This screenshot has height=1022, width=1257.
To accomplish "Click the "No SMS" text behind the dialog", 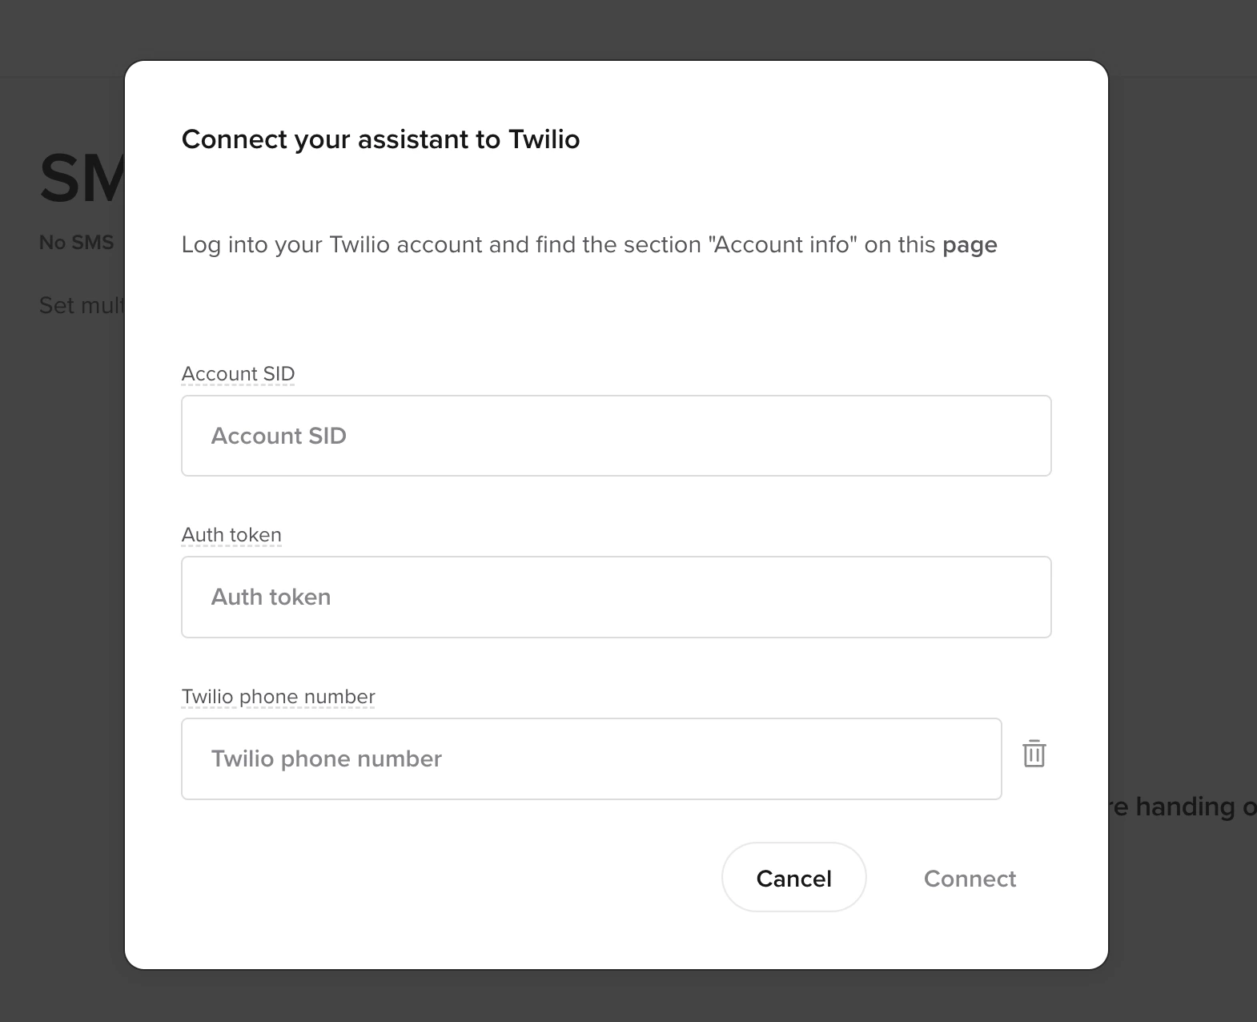I will click(x=76, y=241).
